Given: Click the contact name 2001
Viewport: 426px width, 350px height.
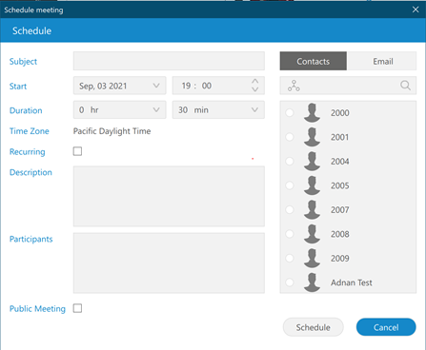Looking at the screenshot, I should click(340, 137).
